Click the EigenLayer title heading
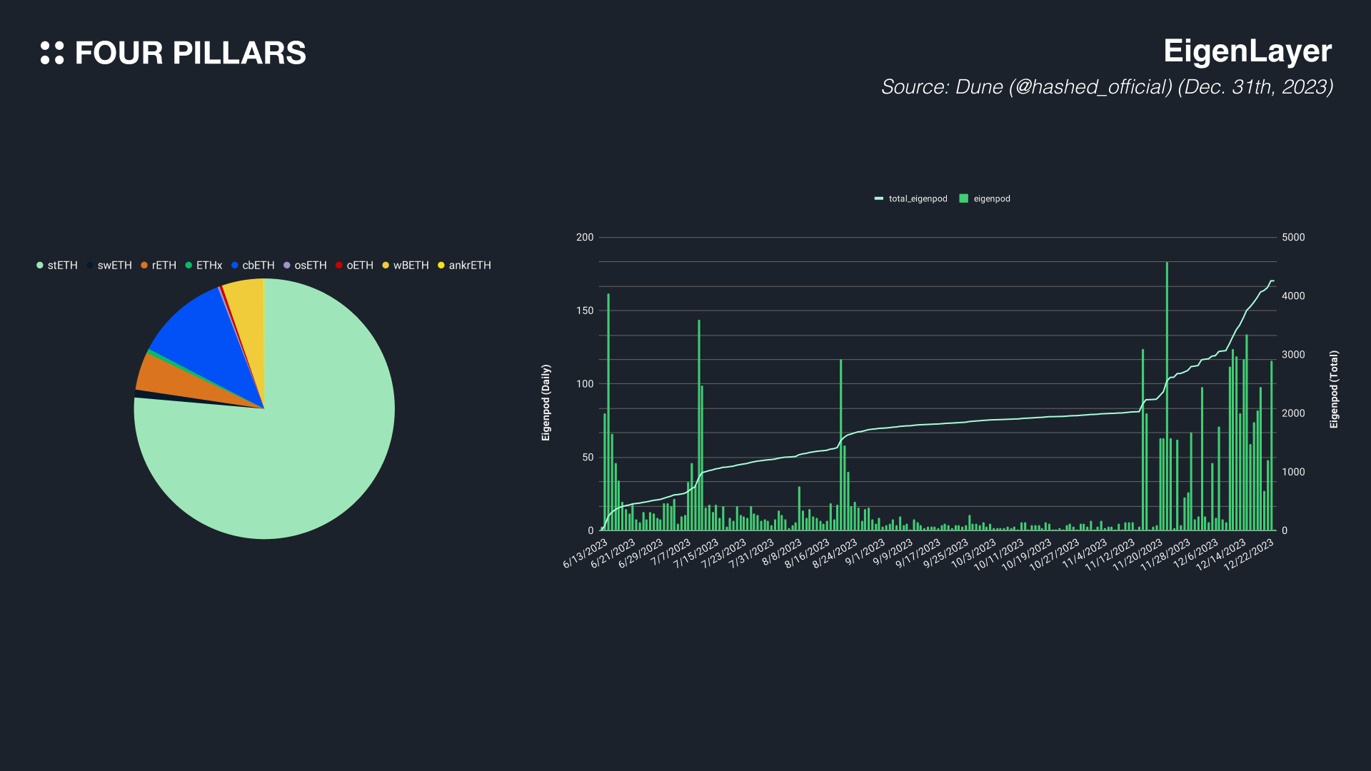Image resolution: width=1371 pixels, height=771 pixels. pyautogui.click(x=1247, y=51)
